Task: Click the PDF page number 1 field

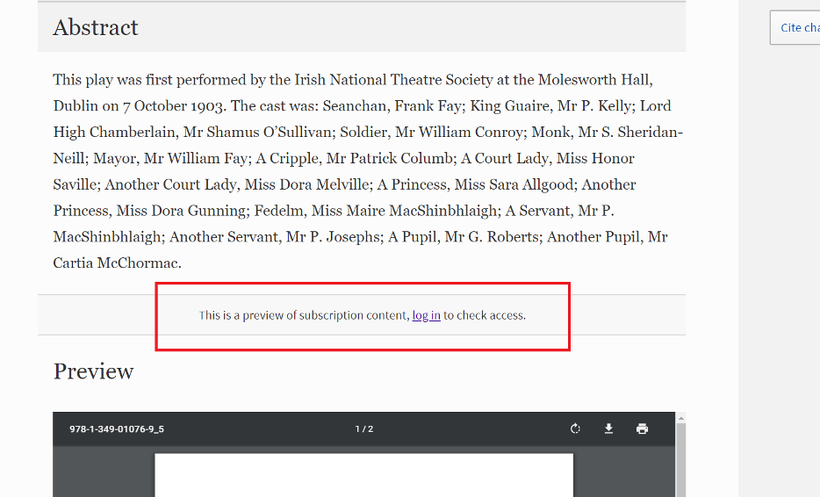Action: tap(357, 429)
